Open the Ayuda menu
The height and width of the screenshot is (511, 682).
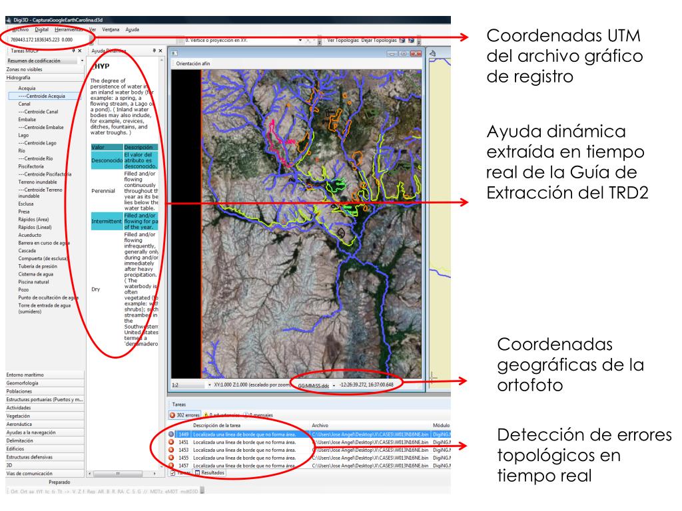point(133,29)
